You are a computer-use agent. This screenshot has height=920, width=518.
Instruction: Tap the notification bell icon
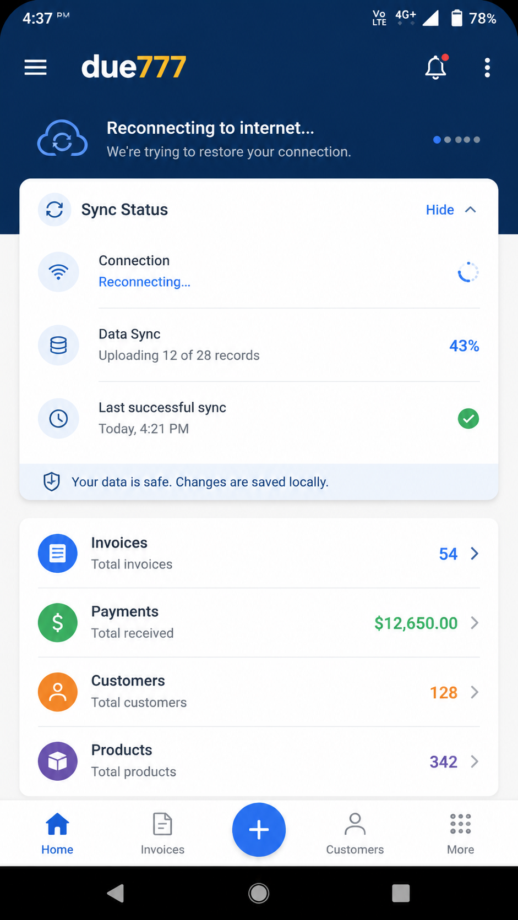[x=436, y=67]
